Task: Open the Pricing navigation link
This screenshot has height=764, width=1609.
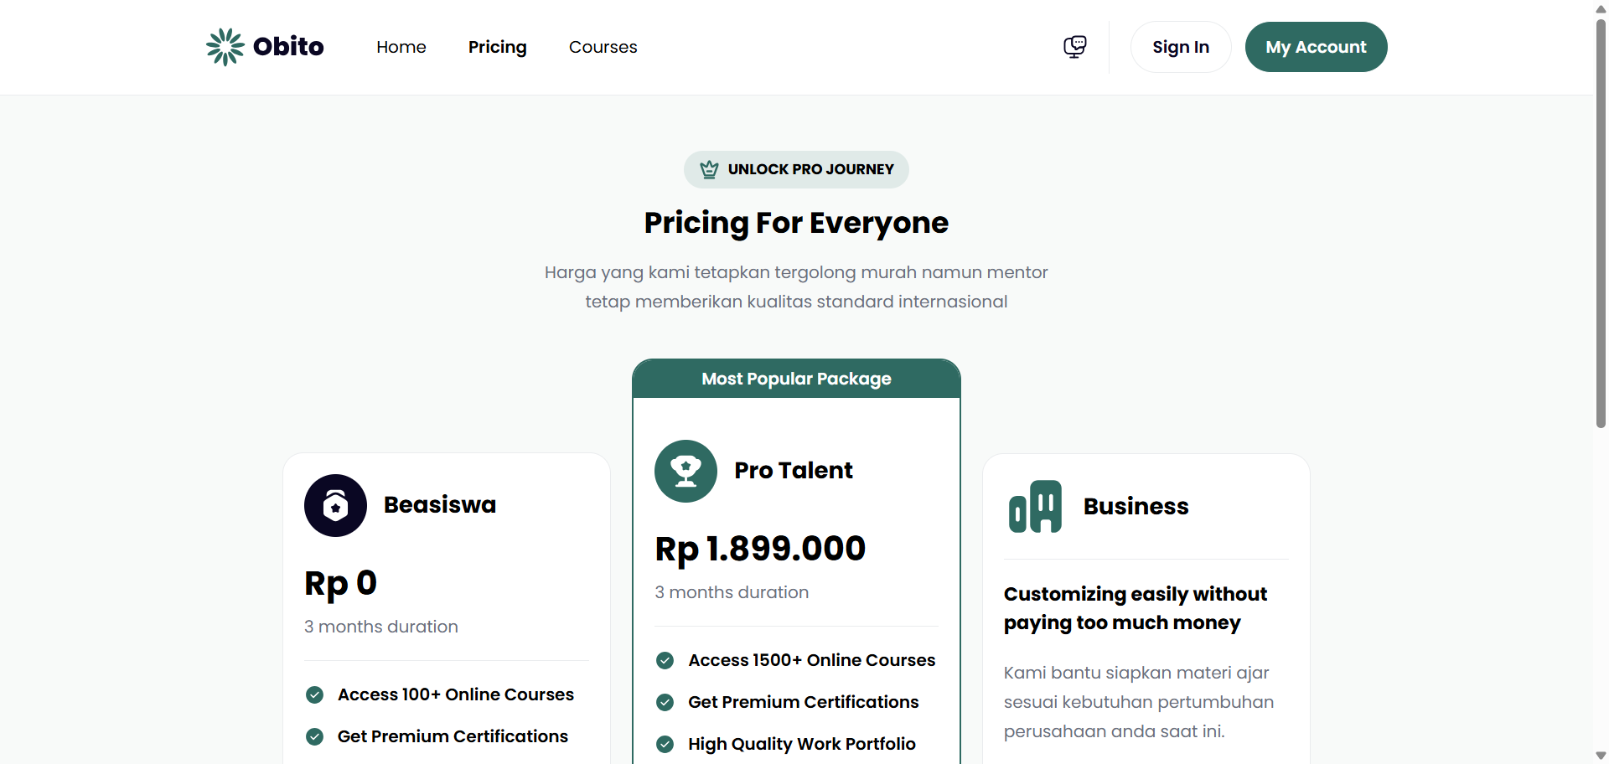Action: (498, 47)
